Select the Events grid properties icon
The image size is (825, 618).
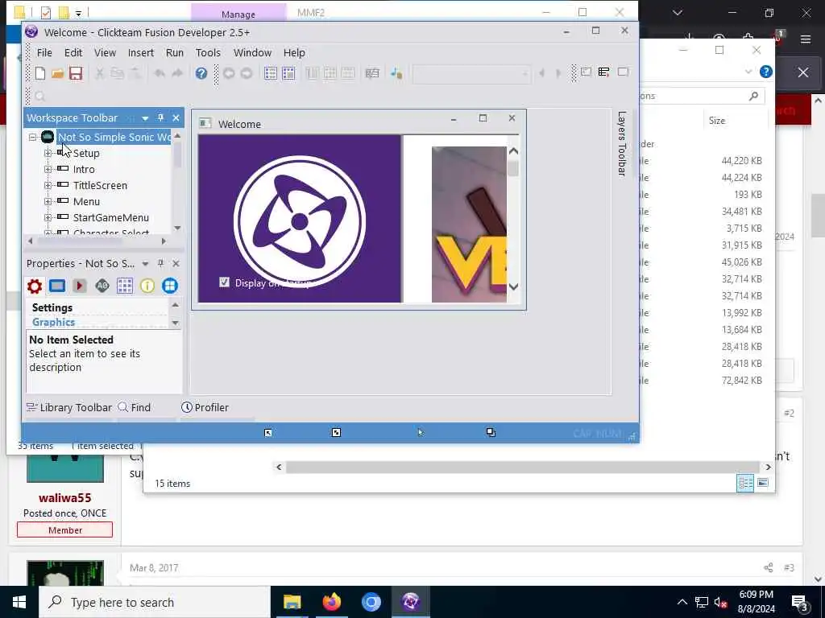(125, 286)
